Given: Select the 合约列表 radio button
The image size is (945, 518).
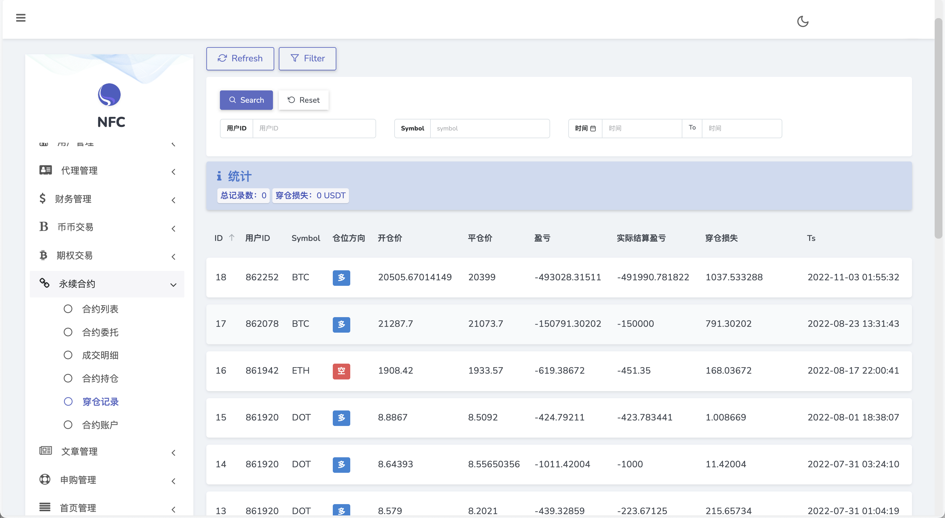Looking at the screenshot, I should (x=68, y=309).
